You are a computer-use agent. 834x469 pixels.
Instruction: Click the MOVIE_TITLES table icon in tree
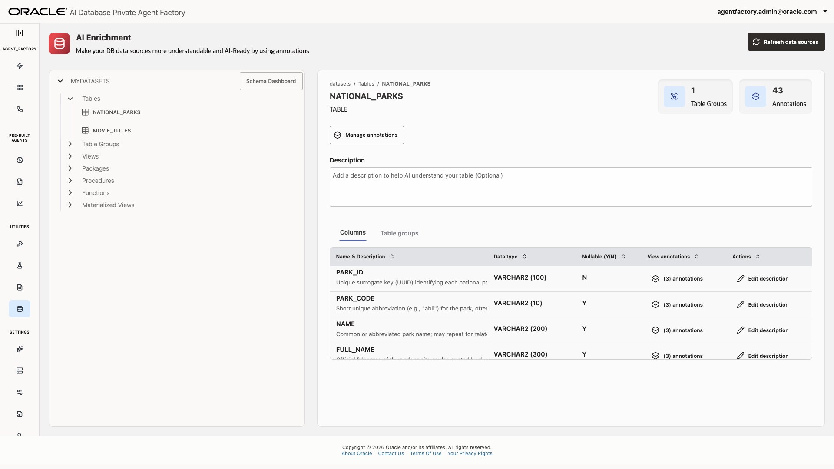click(x=85, y=131)
